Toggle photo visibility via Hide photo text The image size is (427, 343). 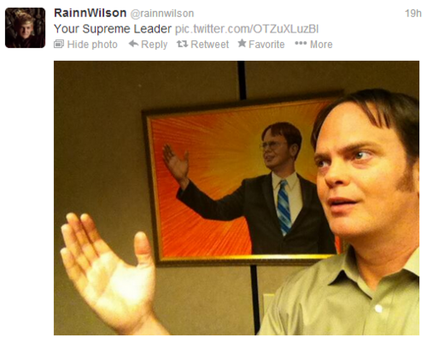pos(92,44)
